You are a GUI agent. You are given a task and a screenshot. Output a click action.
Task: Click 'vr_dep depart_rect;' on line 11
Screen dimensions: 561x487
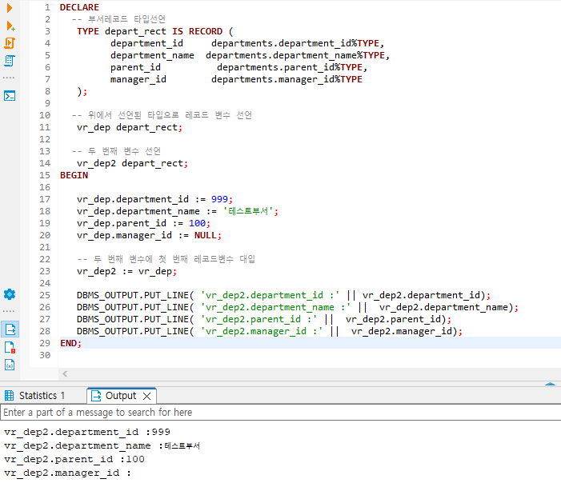click(x=130, y=127)
